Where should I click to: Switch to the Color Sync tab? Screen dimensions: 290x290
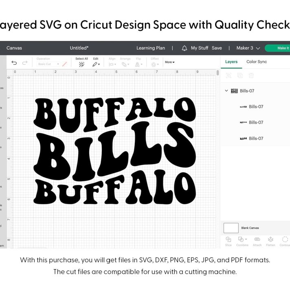tap(257, 62)
